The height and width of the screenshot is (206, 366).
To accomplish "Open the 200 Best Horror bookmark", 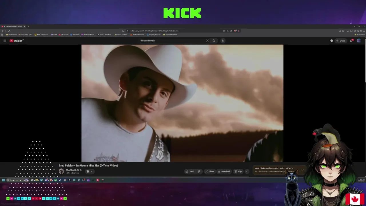I will click(138, 35).
